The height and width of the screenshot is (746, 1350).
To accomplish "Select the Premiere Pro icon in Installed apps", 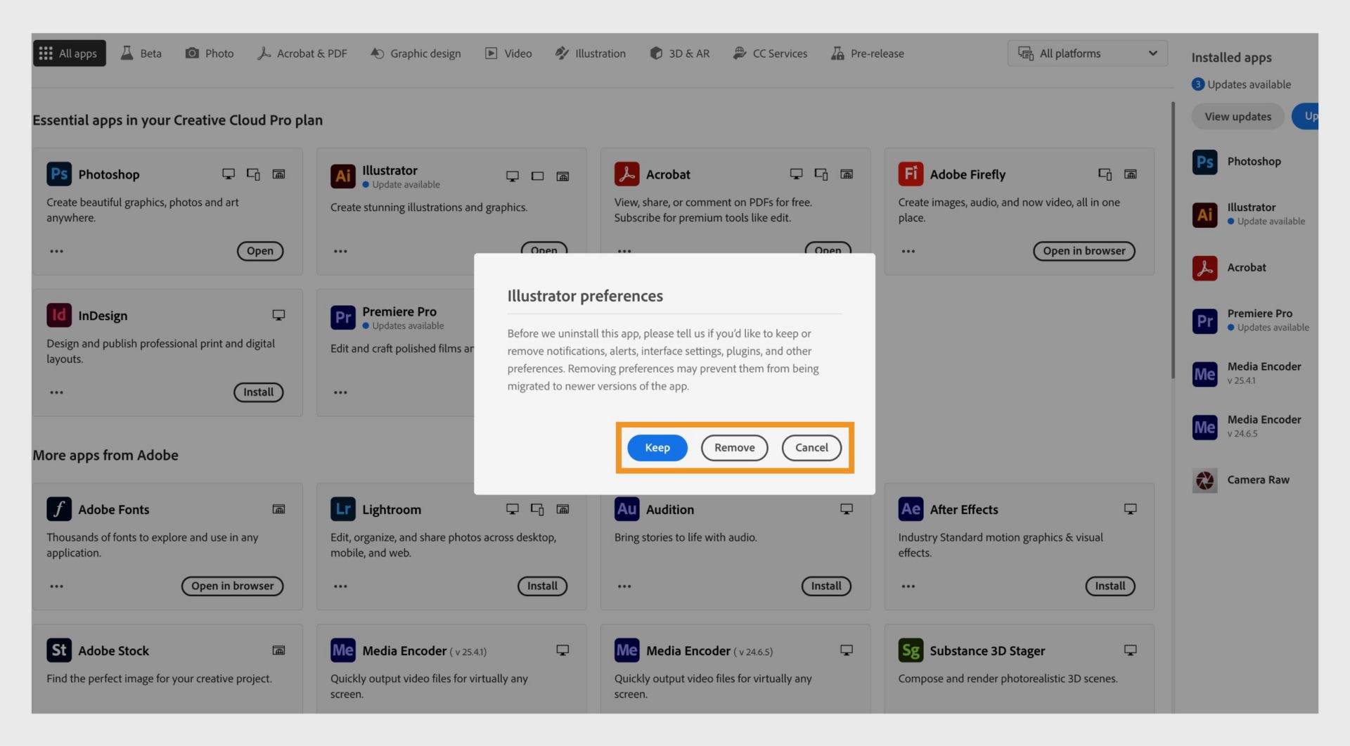I will tap(1204, 321).
